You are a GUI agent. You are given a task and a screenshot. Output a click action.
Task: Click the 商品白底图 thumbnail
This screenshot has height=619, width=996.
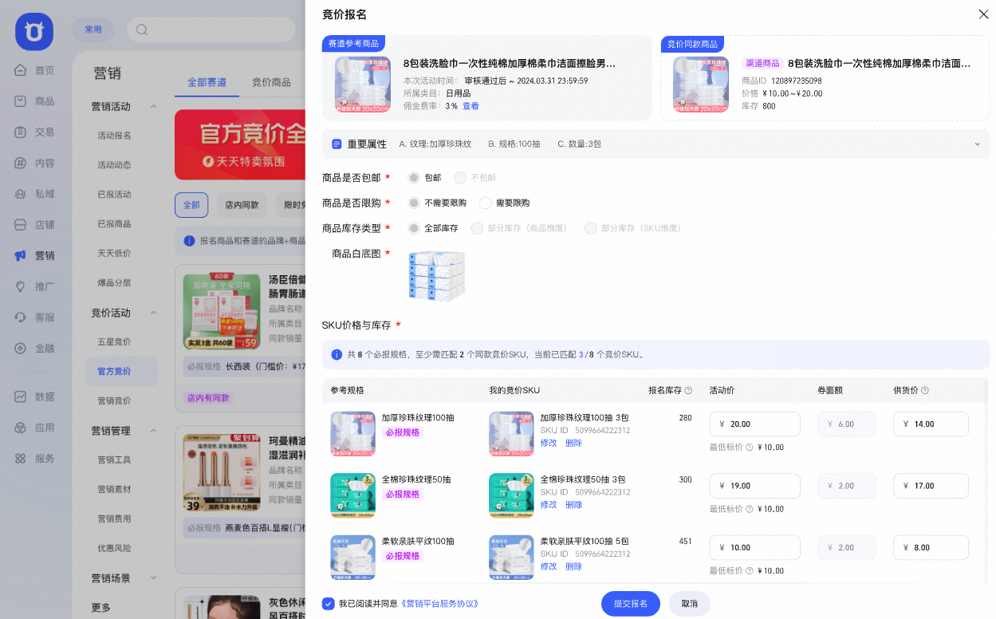tap(436, 275)
